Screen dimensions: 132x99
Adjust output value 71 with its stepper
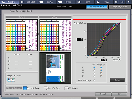point(82,39)
